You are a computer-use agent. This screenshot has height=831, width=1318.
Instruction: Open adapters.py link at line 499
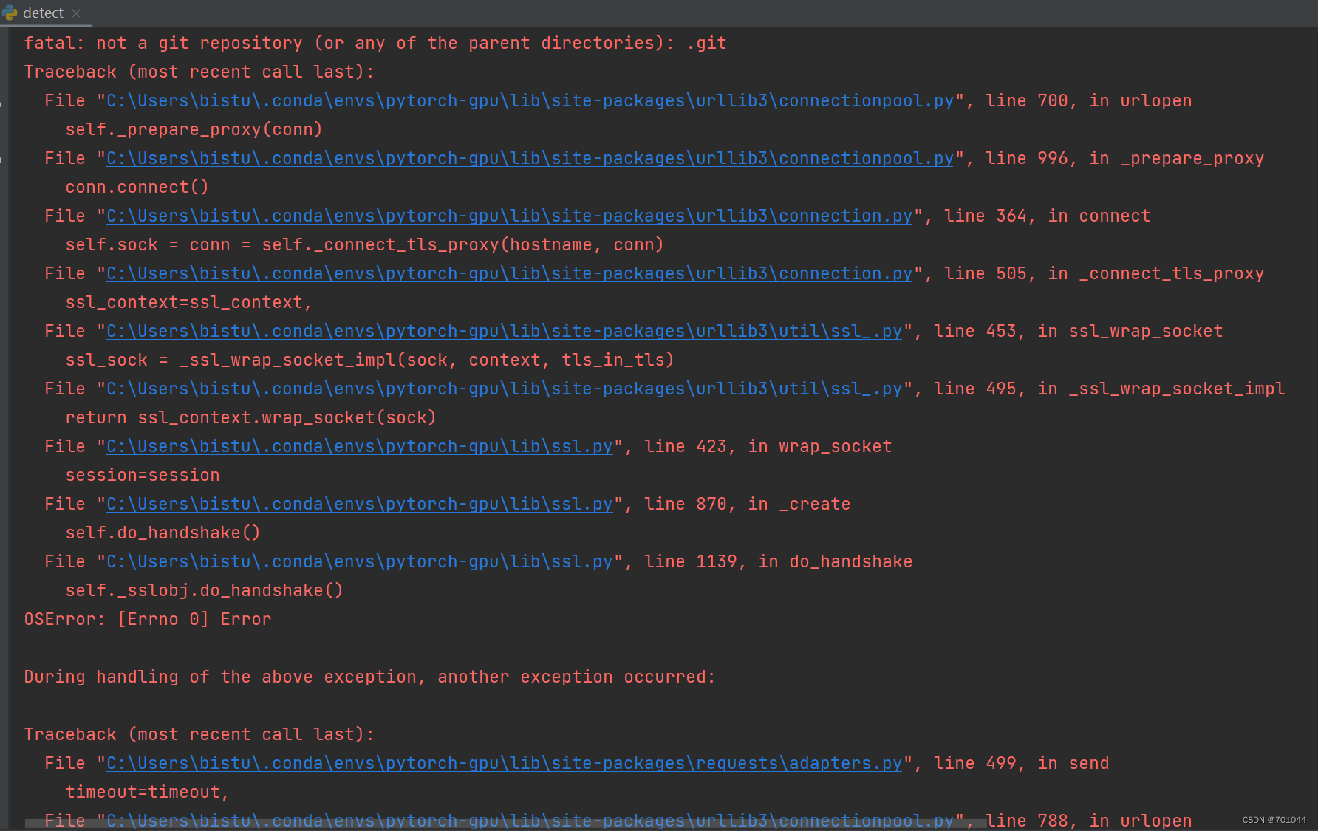[x=504, y=763]
